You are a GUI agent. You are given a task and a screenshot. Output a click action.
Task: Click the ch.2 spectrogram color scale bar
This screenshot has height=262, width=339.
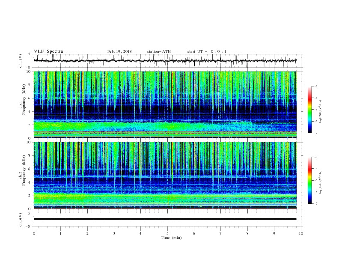click(309, 180)
